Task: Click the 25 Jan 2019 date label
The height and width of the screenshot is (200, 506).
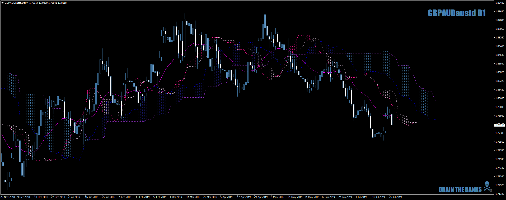Action: coord(109,197)
